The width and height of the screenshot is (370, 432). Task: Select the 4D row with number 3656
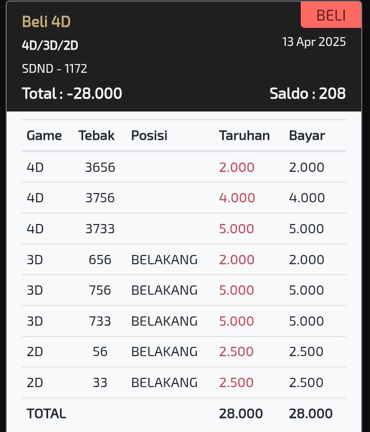pyautogui.click(x=184, y=167)
